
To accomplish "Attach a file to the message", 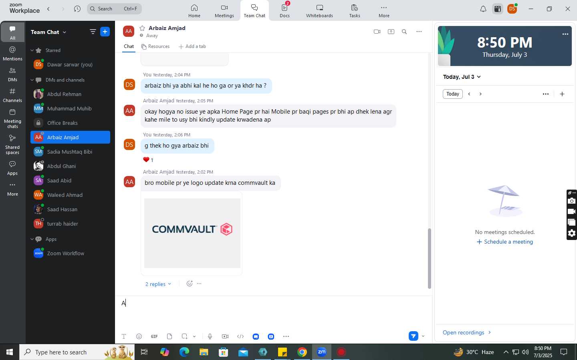I will (169, 336).
